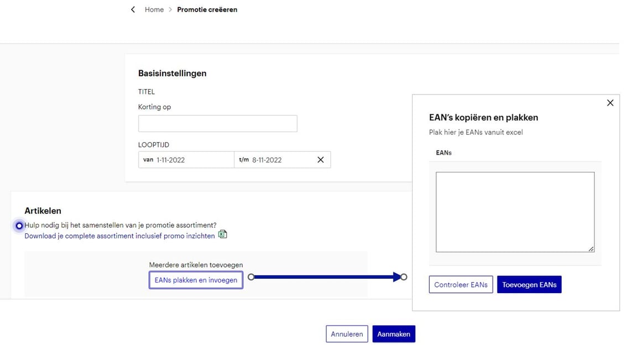Select the blue hotspot marker beside Hulp nodig
The height and width of the screenshot is (355, 637).
coord(19,226)
